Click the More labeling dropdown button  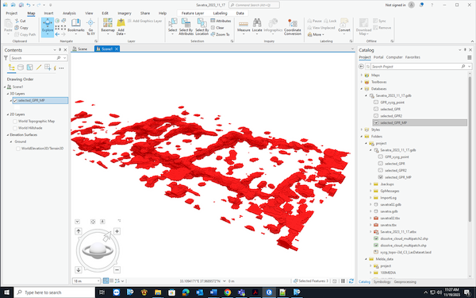316,34
